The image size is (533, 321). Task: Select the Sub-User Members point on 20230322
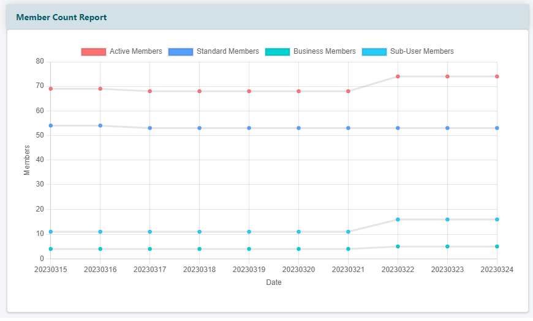[398, 220]
